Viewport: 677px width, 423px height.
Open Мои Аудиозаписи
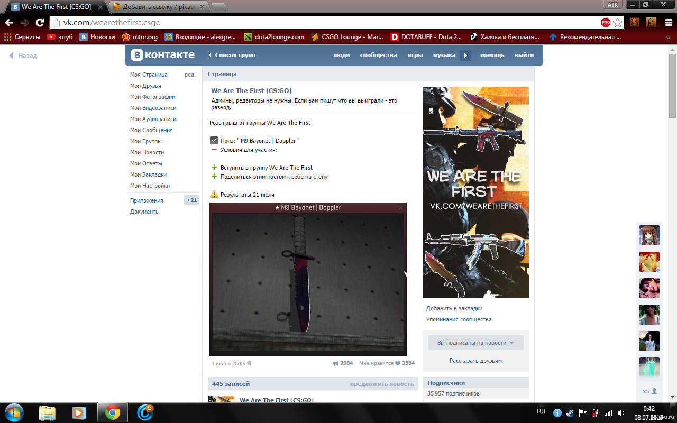pyautogui.click(x=153, y=119)
